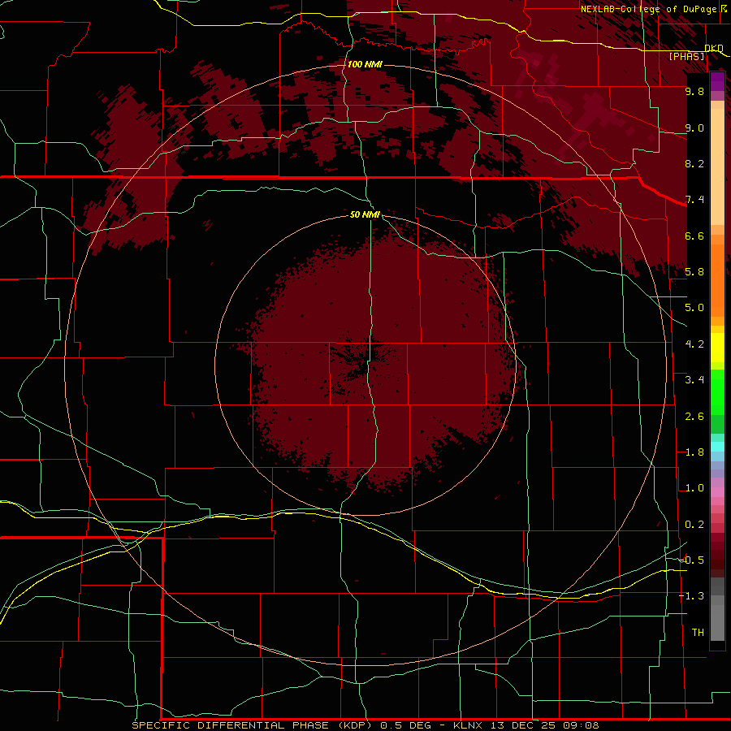This screenshot has height=731, width=731.
Task: Click the 1.0 value on the color scale
Action: 694,488
